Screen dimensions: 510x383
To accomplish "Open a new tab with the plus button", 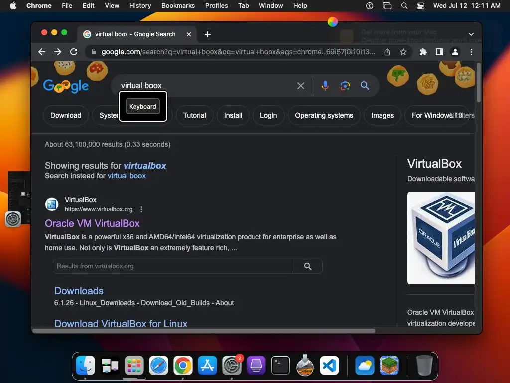I will pos(208,34).
